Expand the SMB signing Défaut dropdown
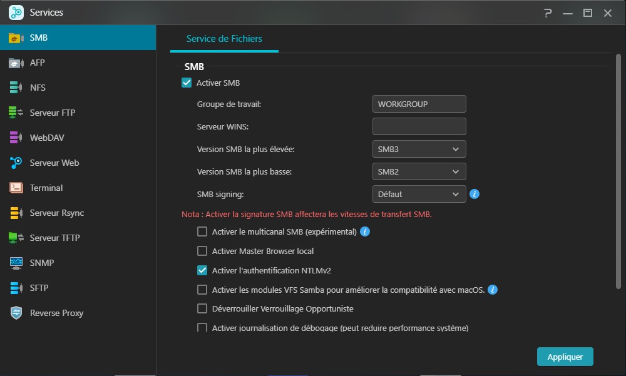 [x=419, y=194]
